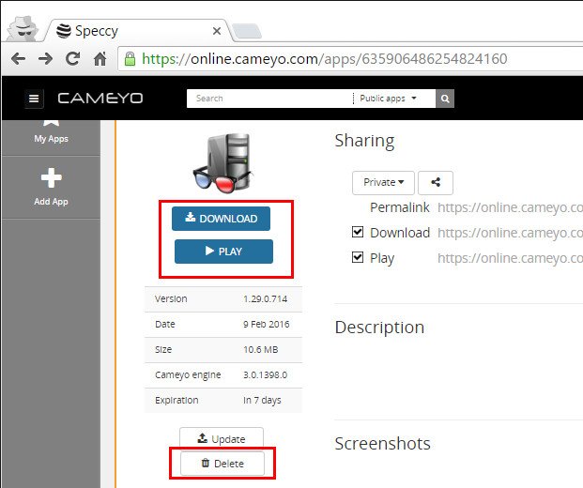
Task: Uncheck the Play sharing checkbox
Action: 357,257
